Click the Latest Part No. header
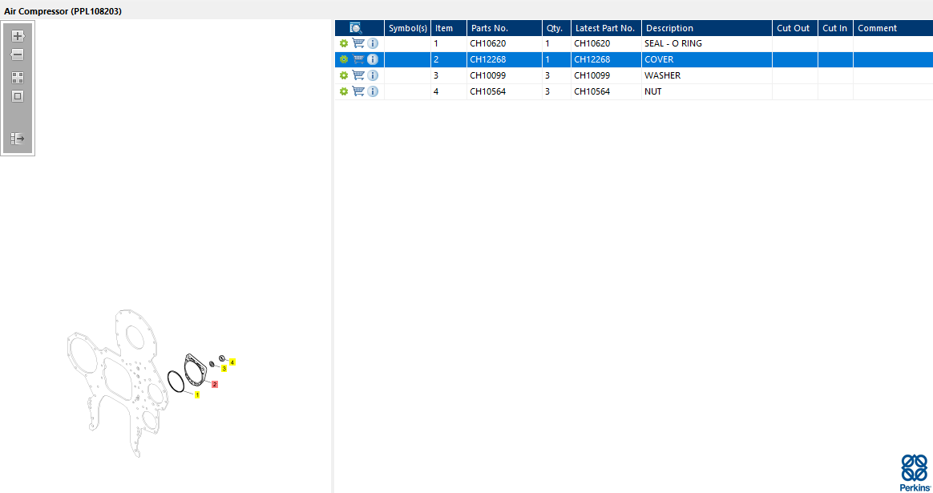The image size is (933, 493). 606,28
